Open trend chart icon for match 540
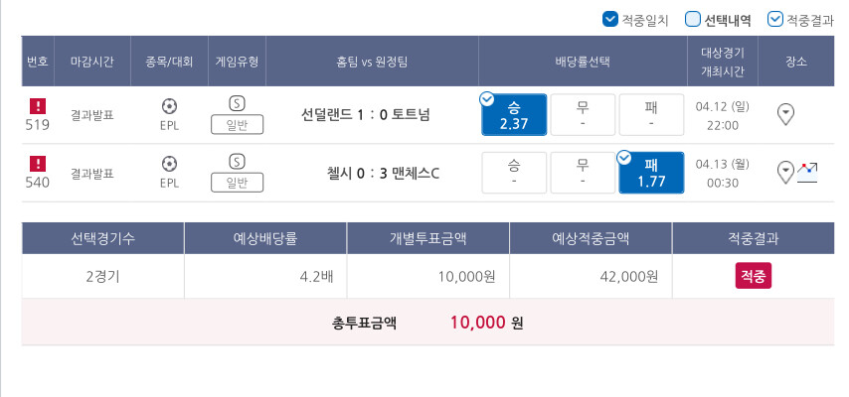Screen dimensions: 849x397 pos(807,171)
